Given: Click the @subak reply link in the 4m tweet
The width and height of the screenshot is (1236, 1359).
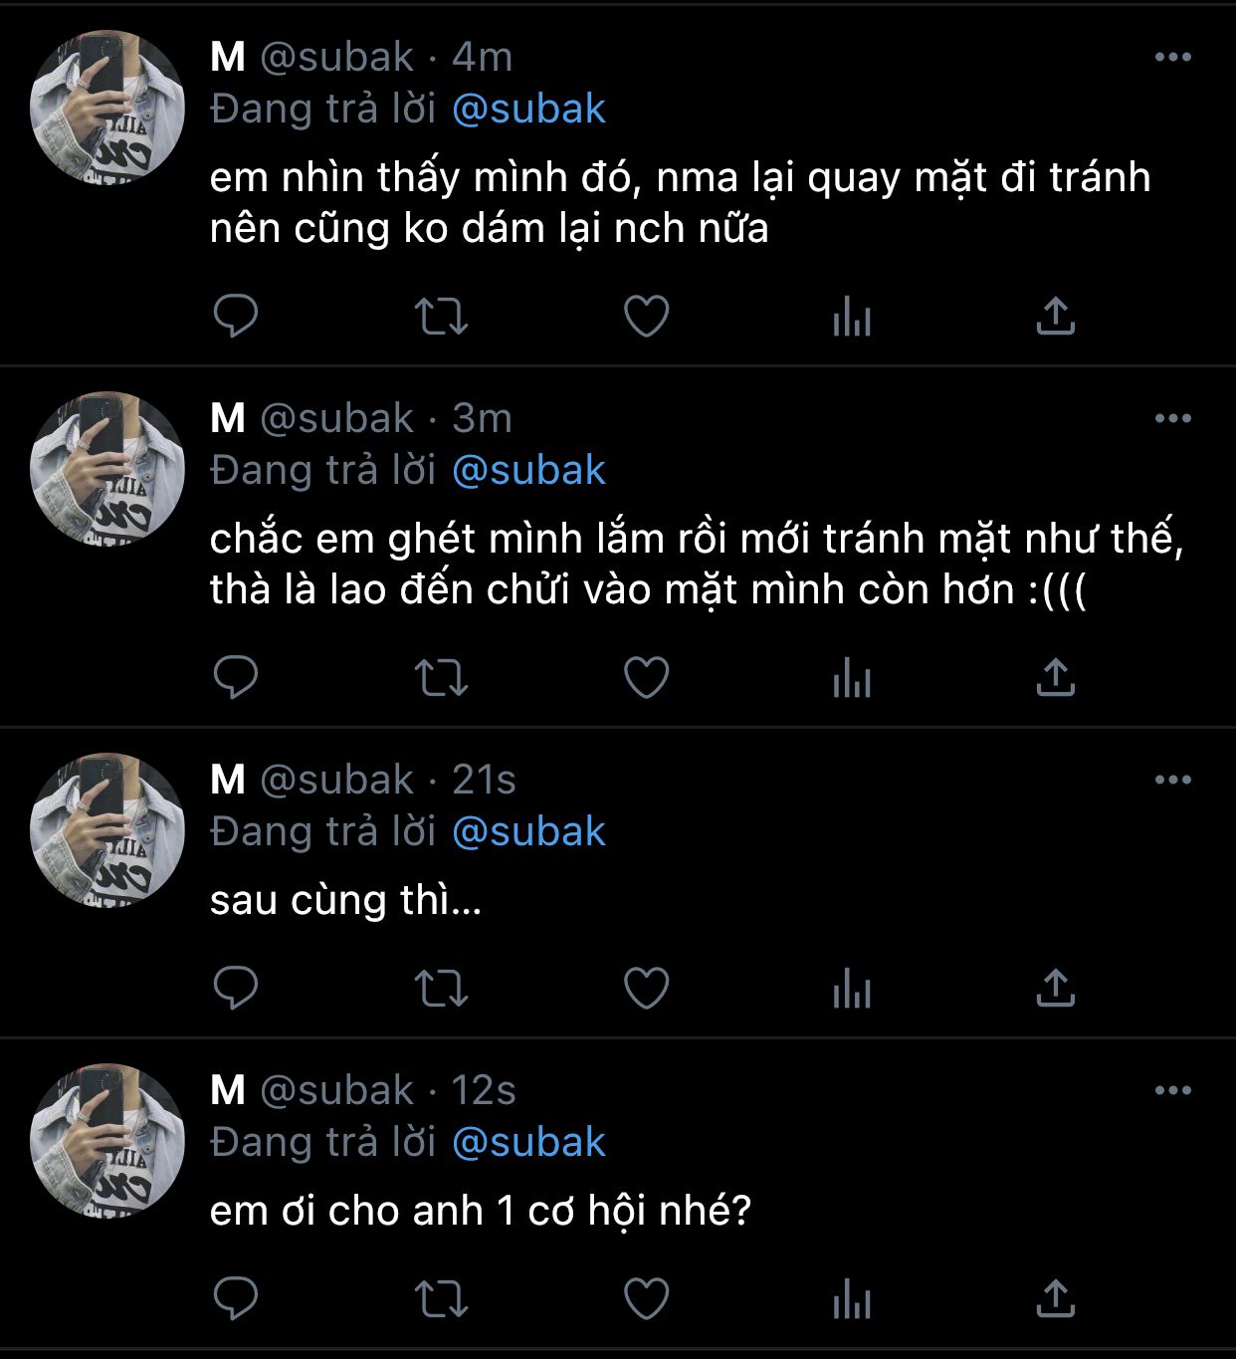Looking at the screenshot, I should pos(528,110).
